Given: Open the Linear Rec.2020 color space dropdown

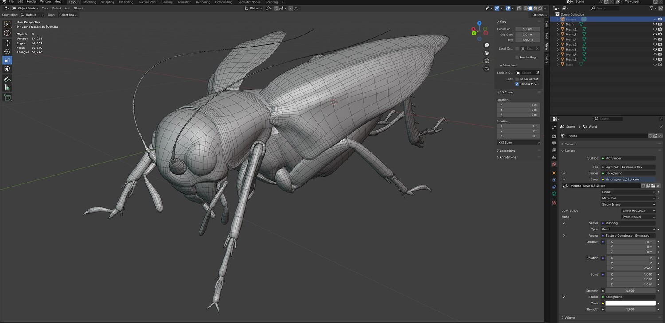Looking at the screenshot, I should [638, 210].
